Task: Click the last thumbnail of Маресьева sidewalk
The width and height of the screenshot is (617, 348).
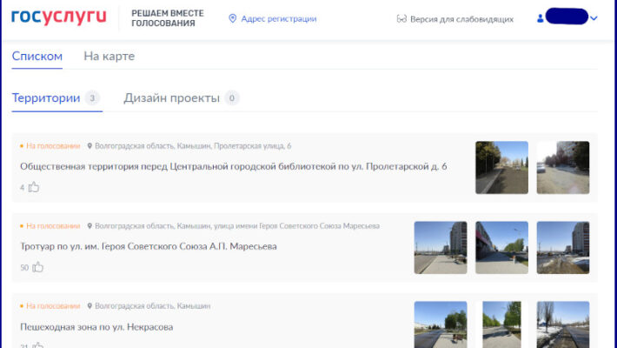Action: tap(562, 247)
